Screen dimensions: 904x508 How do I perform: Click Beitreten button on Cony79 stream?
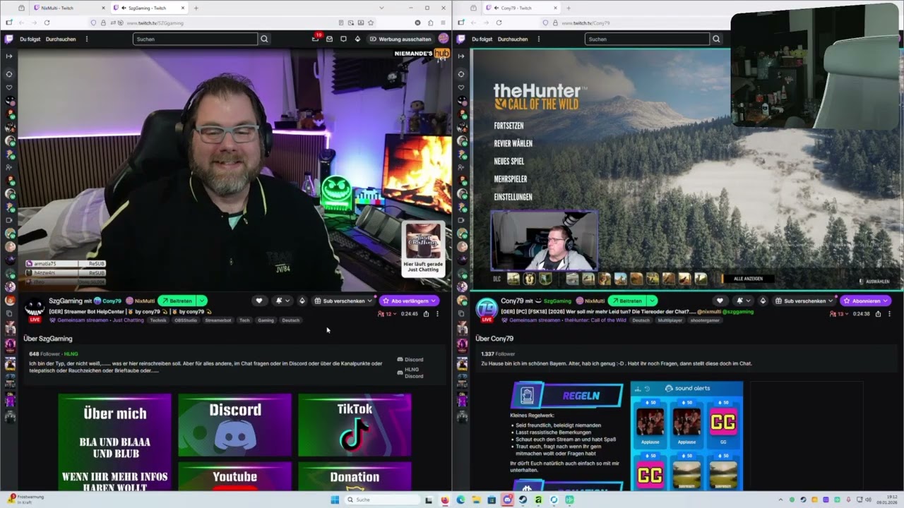626,301
